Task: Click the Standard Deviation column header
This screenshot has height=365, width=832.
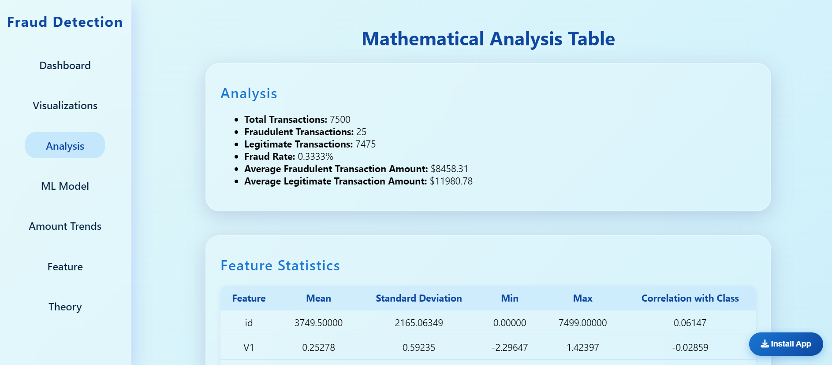Action: [418, 298]
